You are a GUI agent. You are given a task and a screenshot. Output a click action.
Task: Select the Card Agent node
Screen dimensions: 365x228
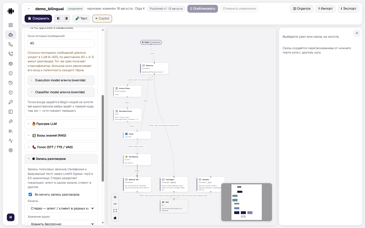[x=174, y=184]
